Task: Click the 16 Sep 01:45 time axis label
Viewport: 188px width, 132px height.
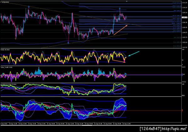Action: click(98, 124)
